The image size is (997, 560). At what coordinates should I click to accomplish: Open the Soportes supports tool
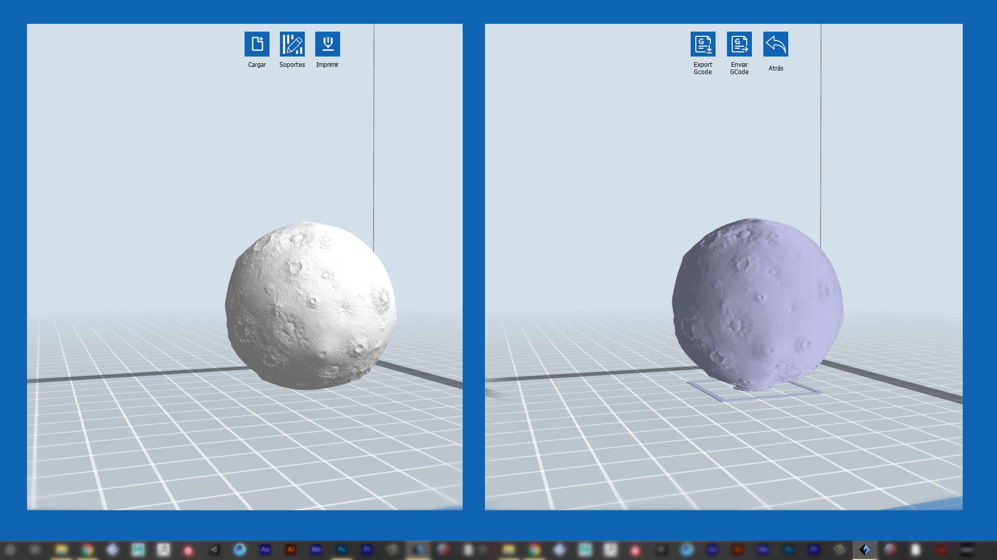(292, 44)
